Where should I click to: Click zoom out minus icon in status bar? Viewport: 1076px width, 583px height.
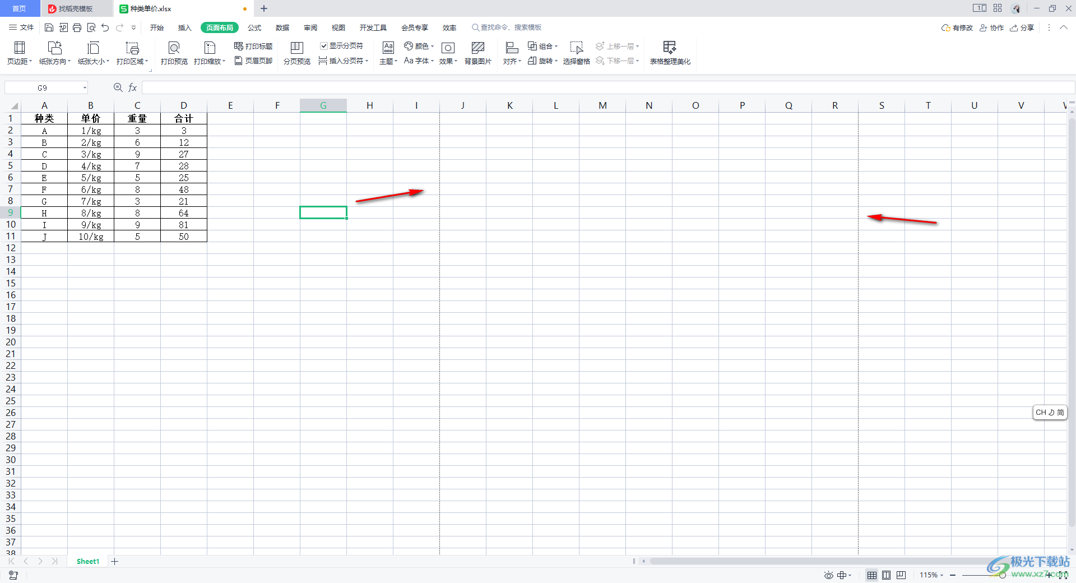[x=953, y=575]
